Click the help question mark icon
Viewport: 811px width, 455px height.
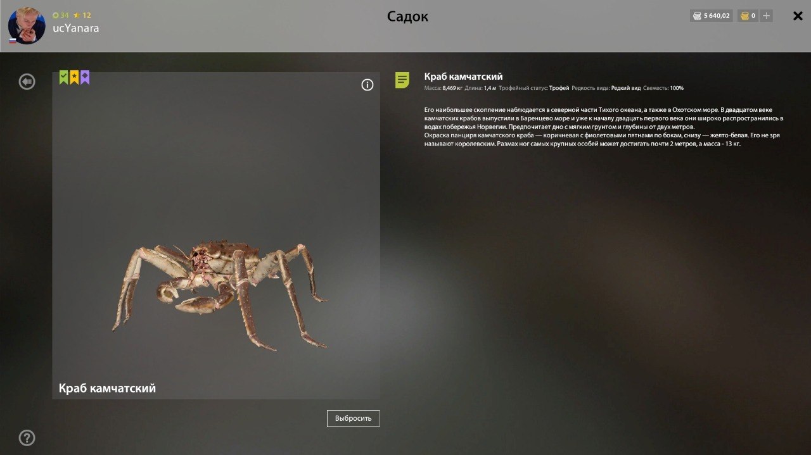click(26, 437)
